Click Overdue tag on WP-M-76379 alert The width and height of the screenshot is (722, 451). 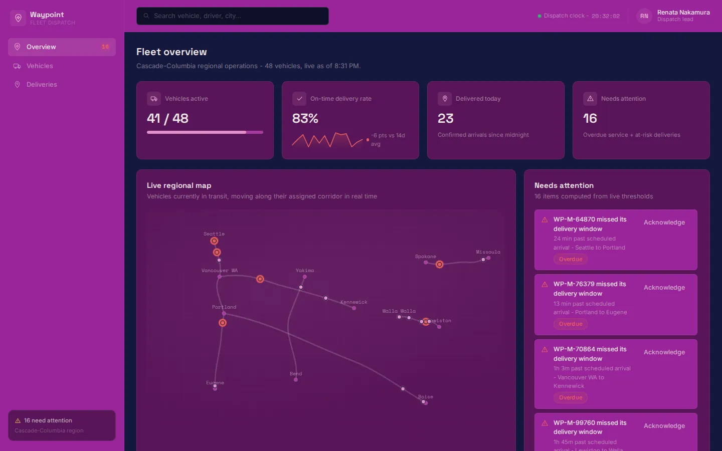(571, 324)
